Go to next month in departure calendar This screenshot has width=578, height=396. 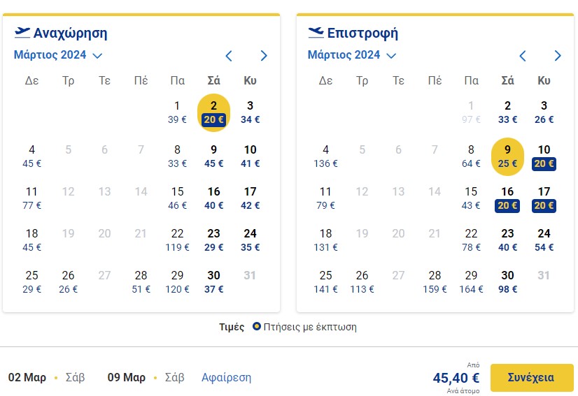[x=264, y=56]
